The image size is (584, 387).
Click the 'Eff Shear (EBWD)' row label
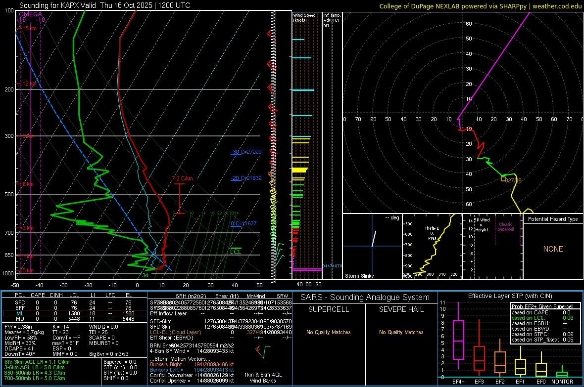(x=172, y=338)
